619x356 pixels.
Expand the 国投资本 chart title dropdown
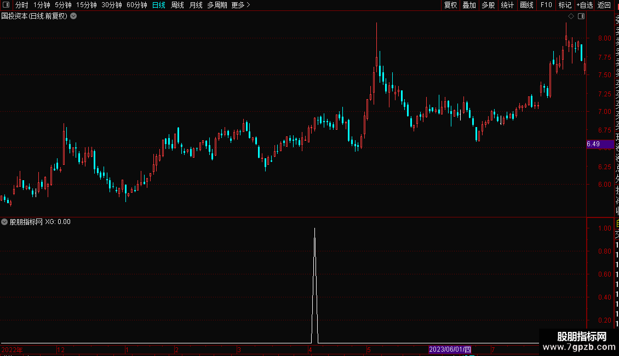click(x=73, y=16)
